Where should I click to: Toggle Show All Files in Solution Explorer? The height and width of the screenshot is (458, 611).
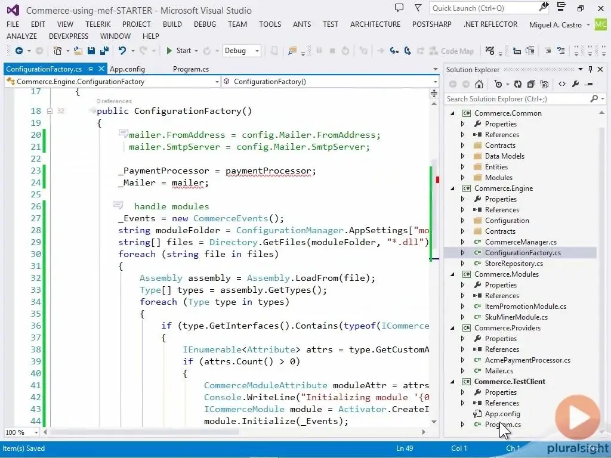click(x=544, y=84)
